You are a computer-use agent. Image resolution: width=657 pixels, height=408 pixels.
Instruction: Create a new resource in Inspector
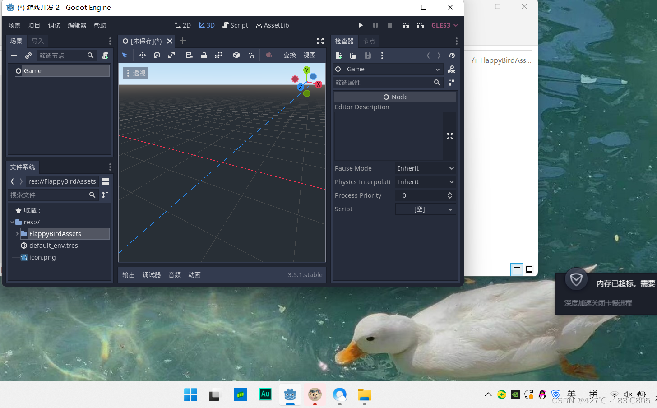point(339,56)
